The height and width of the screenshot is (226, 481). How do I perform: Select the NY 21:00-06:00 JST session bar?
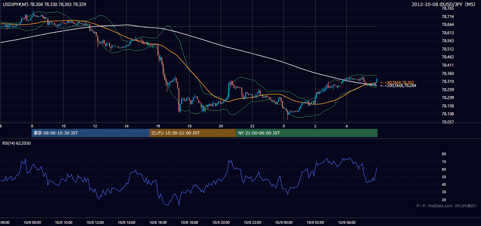click(307, 133)
